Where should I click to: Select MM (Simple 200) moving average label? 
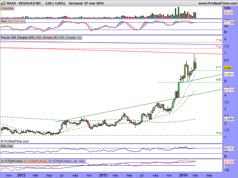(23, 37)
